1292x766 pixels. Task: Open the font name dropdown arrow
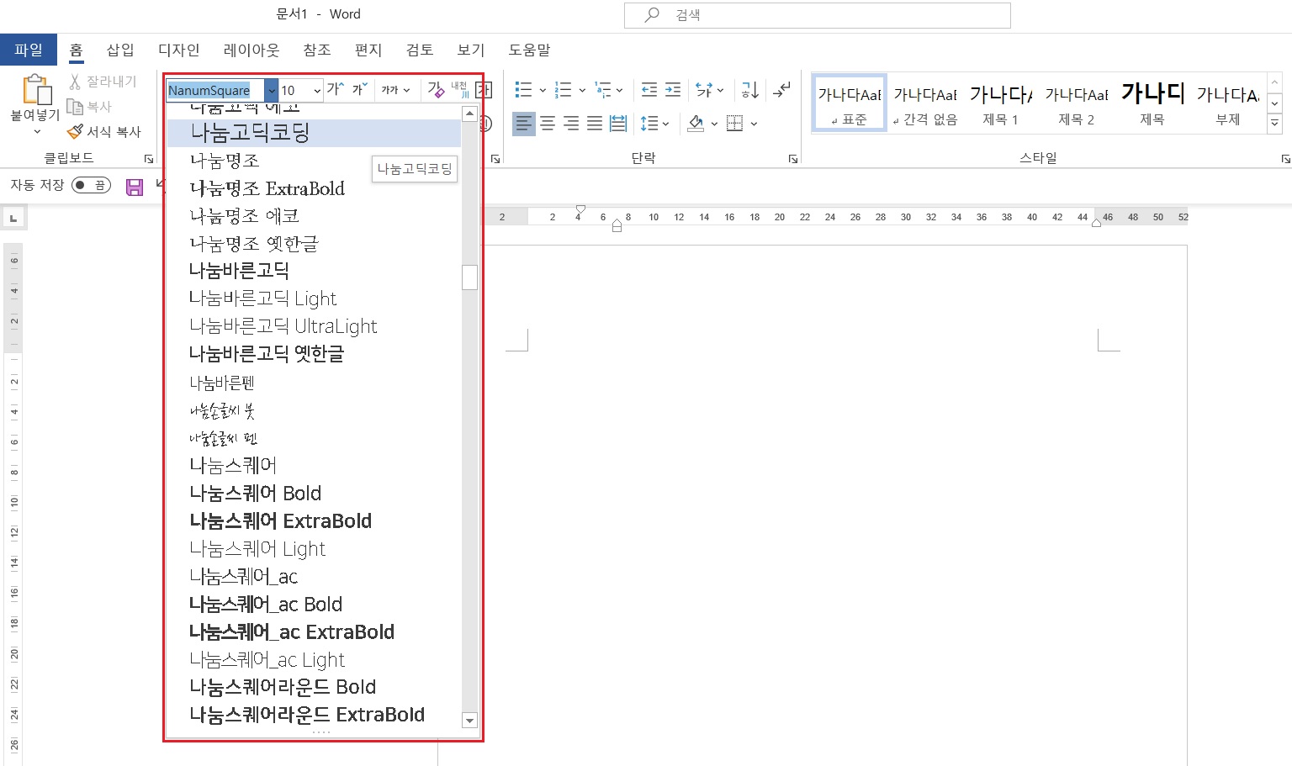(x=272, y=90)
